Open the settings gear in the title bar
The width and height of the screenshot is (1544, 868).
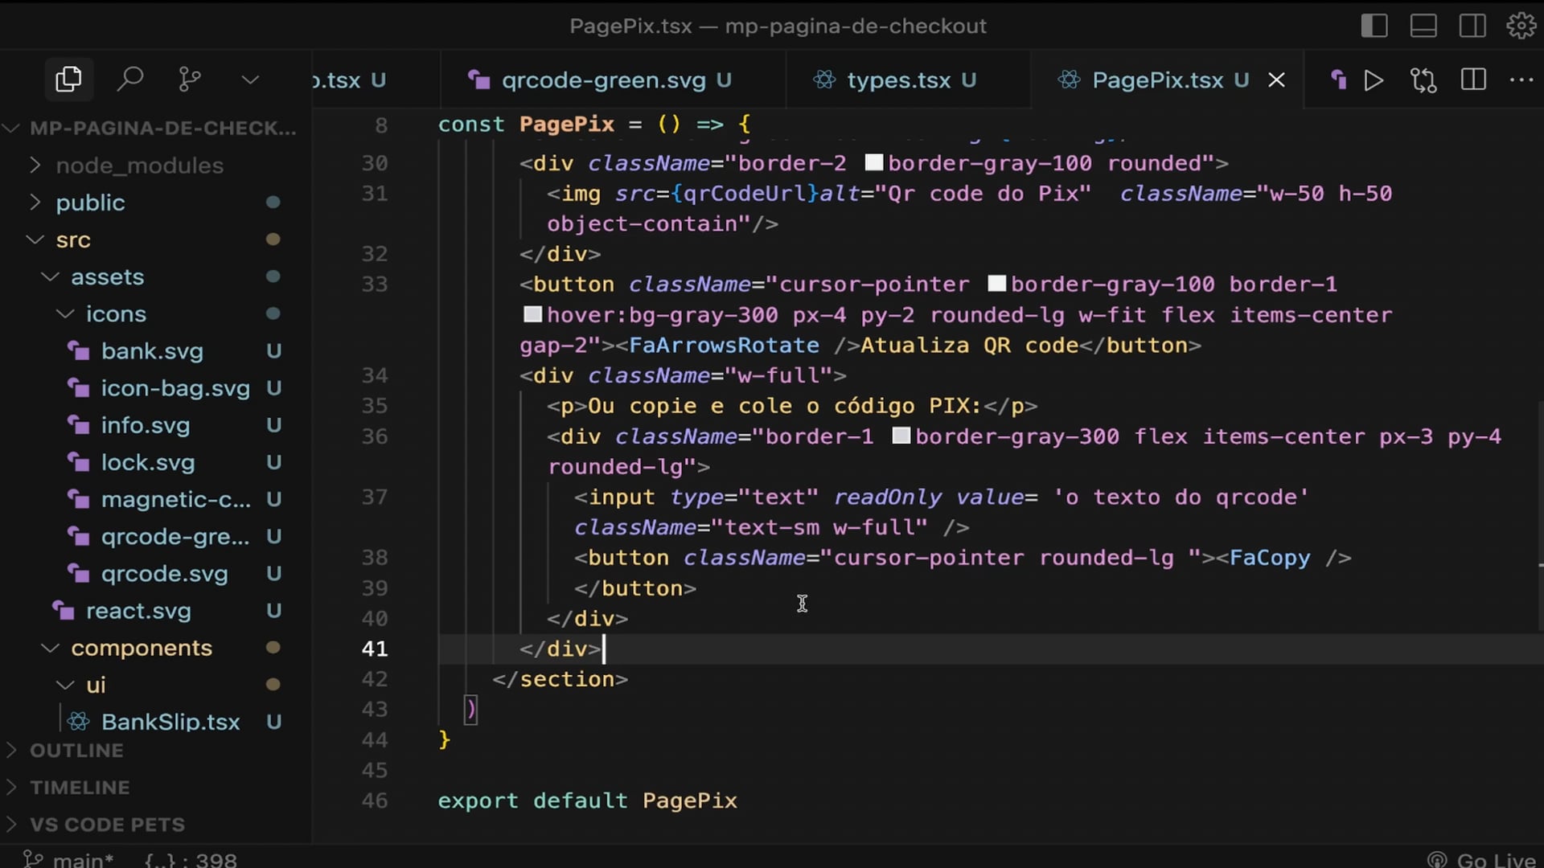click(1521, 26)
